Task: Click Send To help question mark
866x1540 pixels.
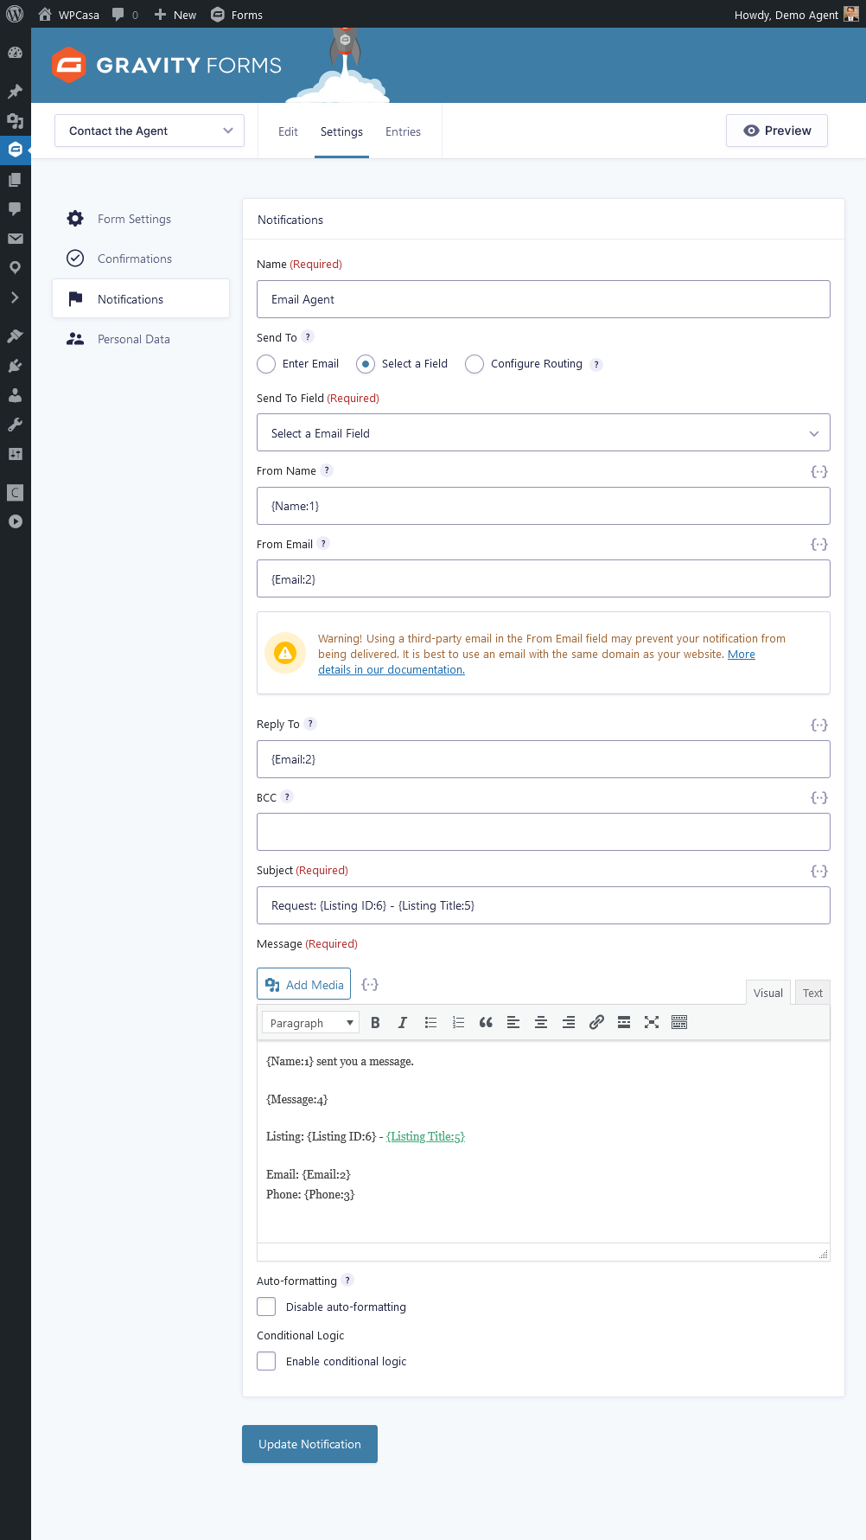Action: (308, 337)
